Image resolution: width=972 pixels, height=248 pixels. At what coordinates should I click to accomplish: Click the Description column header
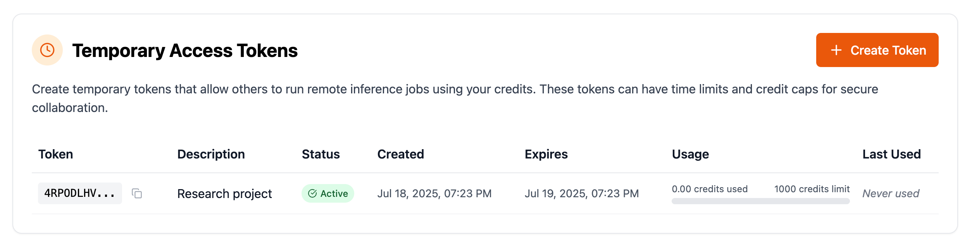211,154
